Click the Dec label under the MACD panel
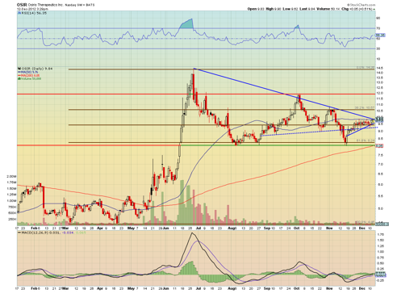Screen dimensions: 397x302 [362, 288]
